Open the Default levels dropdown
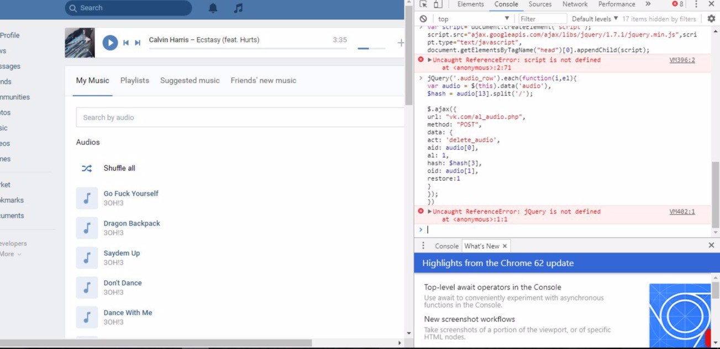This screenshot has height=349, width=720. pos(595,19)
